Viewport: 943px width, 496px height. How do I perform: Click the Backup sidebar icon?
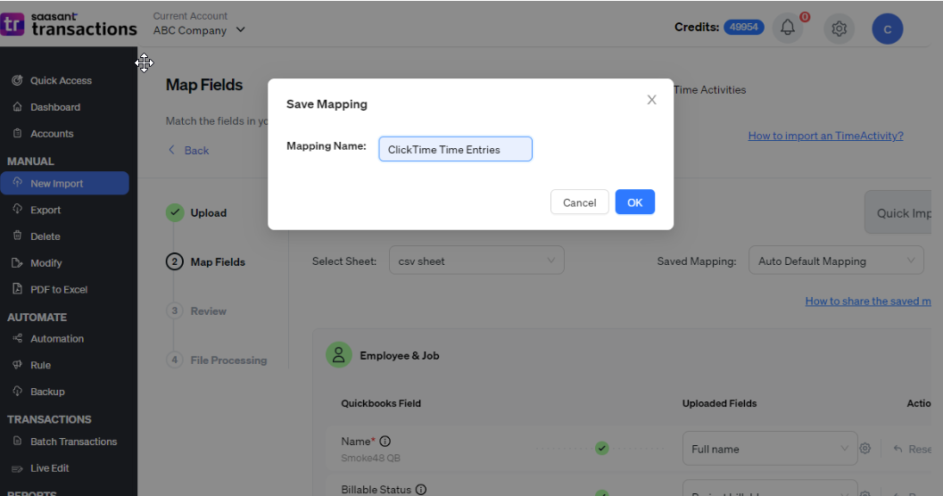18,391
